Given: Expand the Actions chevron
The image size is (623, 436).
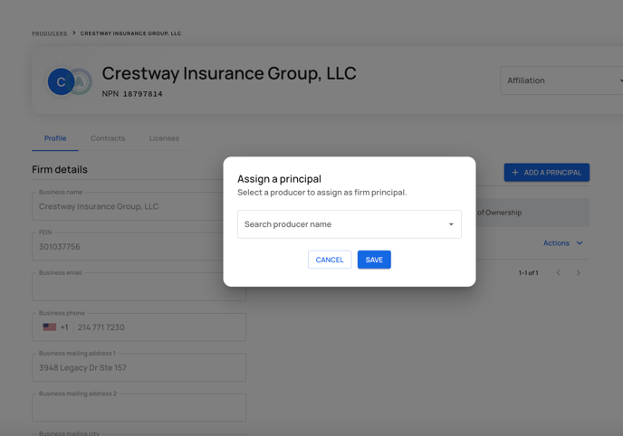Looking at the screenshot, I should point(580,242).
